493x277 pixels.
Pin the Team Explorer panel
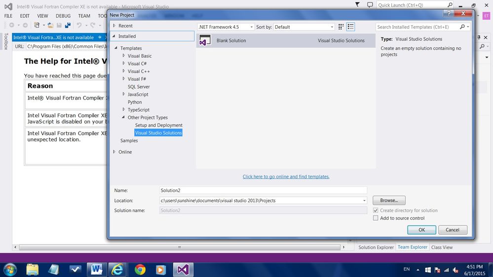point(479,37)
